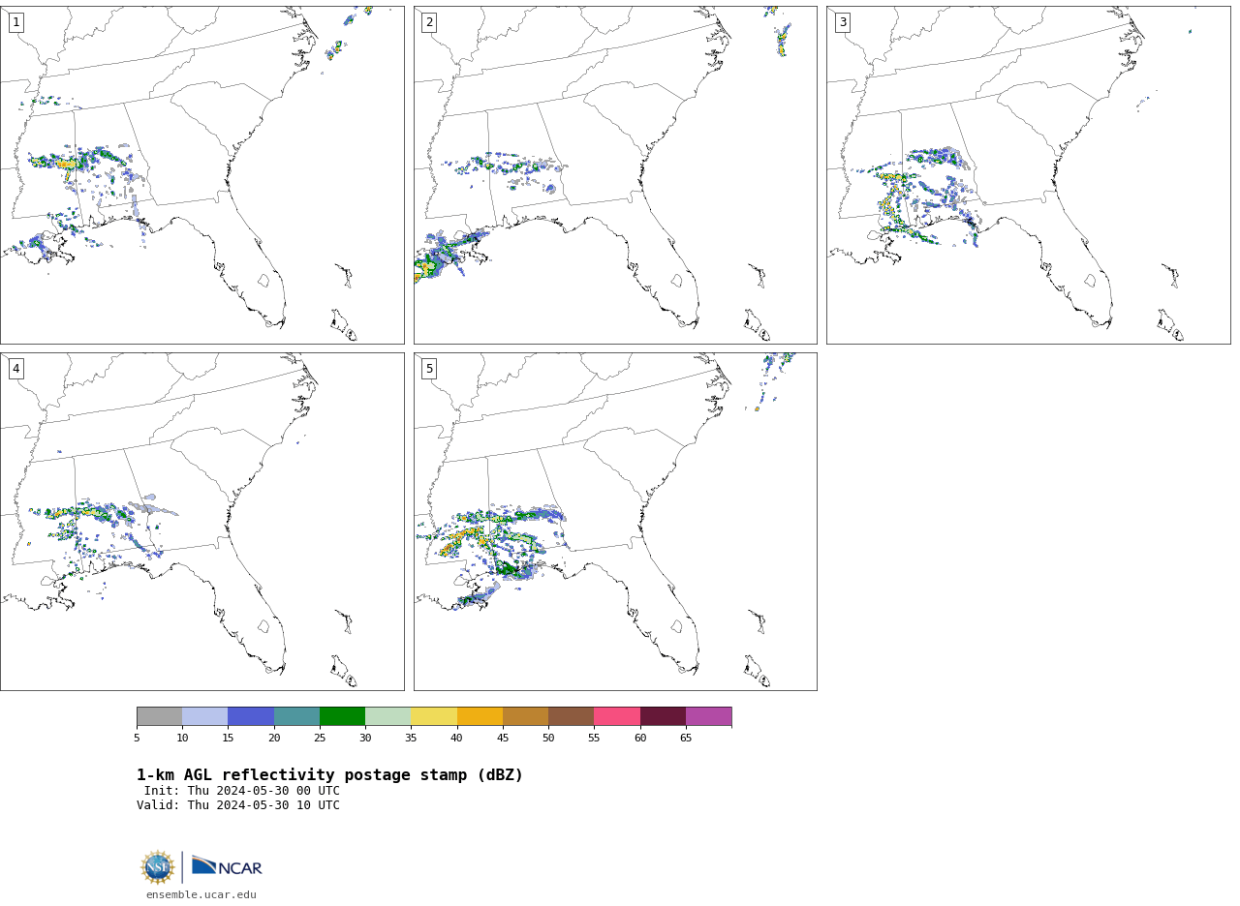Click the brown 50-55 dBZ swatch
The image size is (1240, 906).
571,716
